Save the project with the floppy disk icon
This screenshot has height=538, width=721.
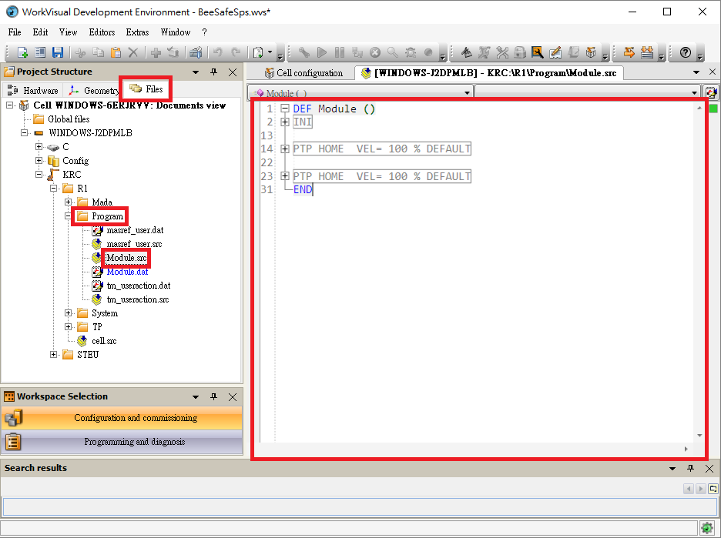click(x=58, y=52)
